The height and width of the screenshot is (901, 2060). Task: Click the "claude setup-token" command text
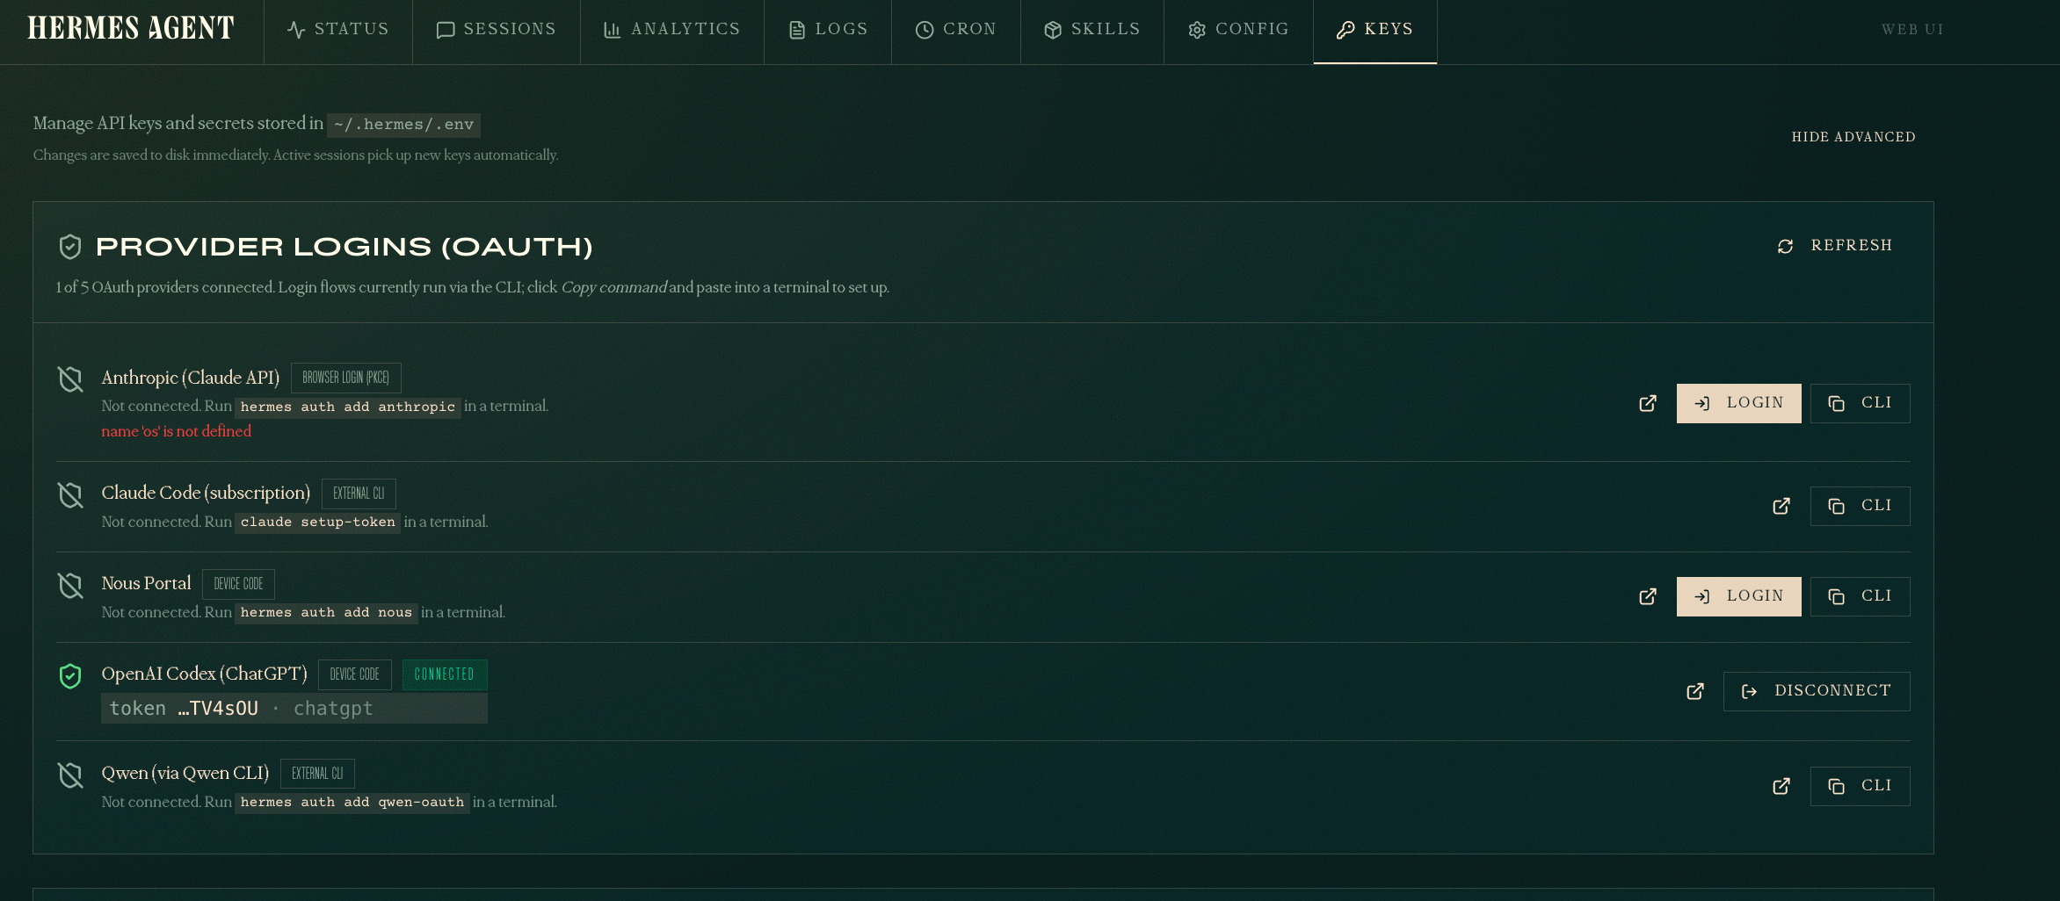317,523
